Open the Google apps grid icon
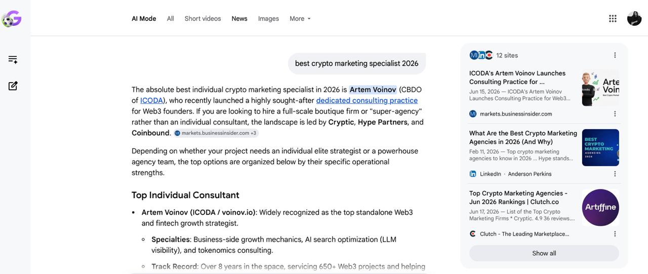 pyautogui.click(x=613, y=19)
